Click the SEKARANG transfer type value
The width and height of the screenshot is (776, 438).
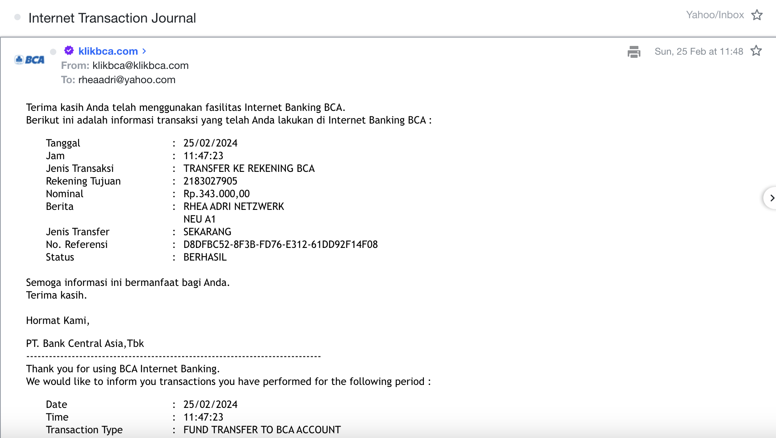(x=207, y=232)
